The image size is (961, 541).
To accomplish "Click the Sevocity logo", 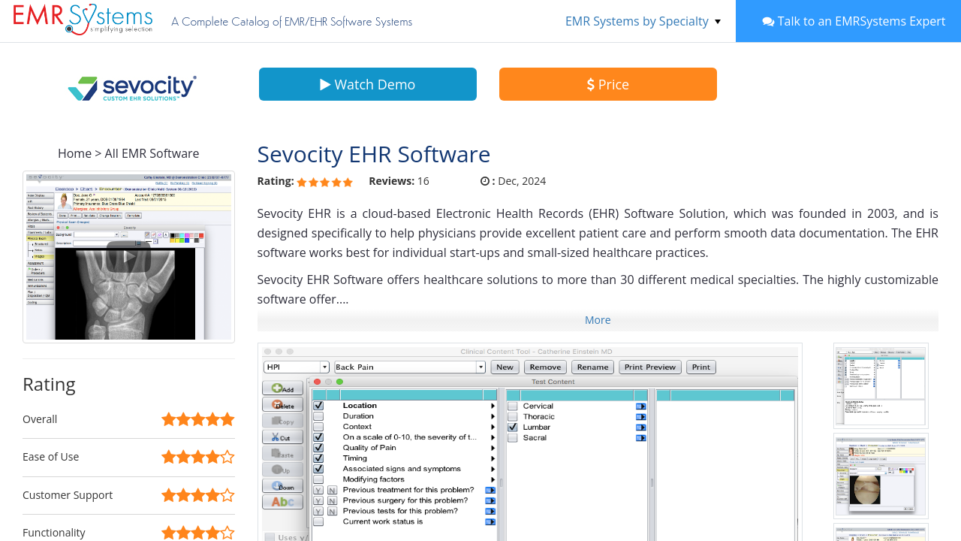I will (132, 88).
